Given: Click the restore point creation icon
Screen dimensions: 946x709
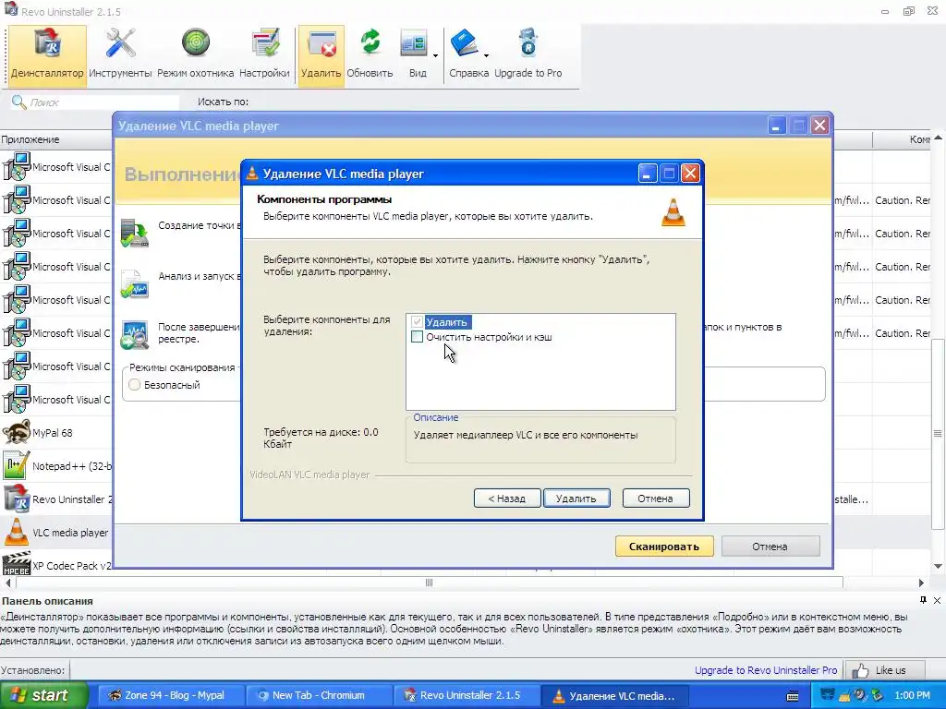Looking at the screenshot, I should click(135, 234).
